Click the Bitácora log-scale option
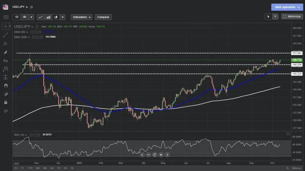This screenshot has width=305, height=171. coord(297,168)
